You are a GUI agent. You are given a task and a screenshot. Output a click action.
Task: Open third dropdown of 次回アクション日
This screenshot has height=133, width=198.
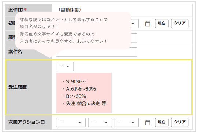127,122
